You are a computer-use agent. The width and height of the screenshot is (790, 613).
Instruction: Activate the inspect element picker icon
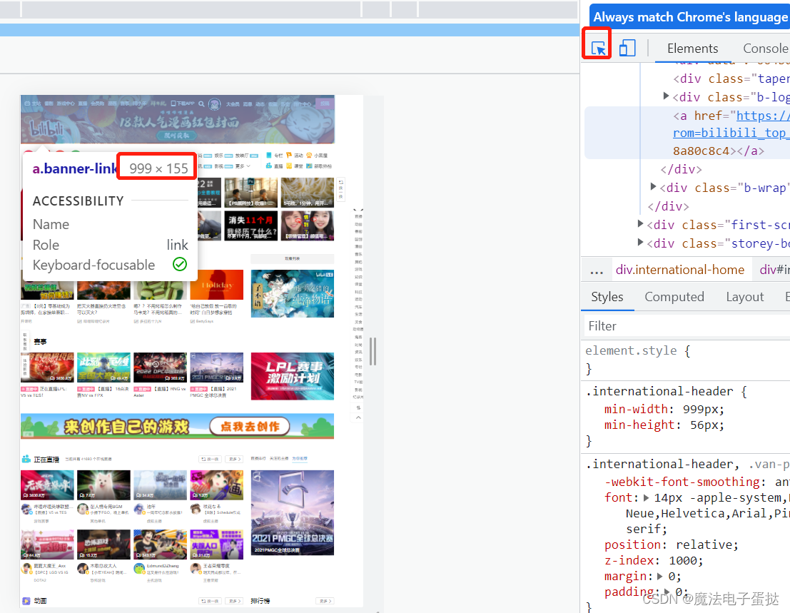[598, 49]
